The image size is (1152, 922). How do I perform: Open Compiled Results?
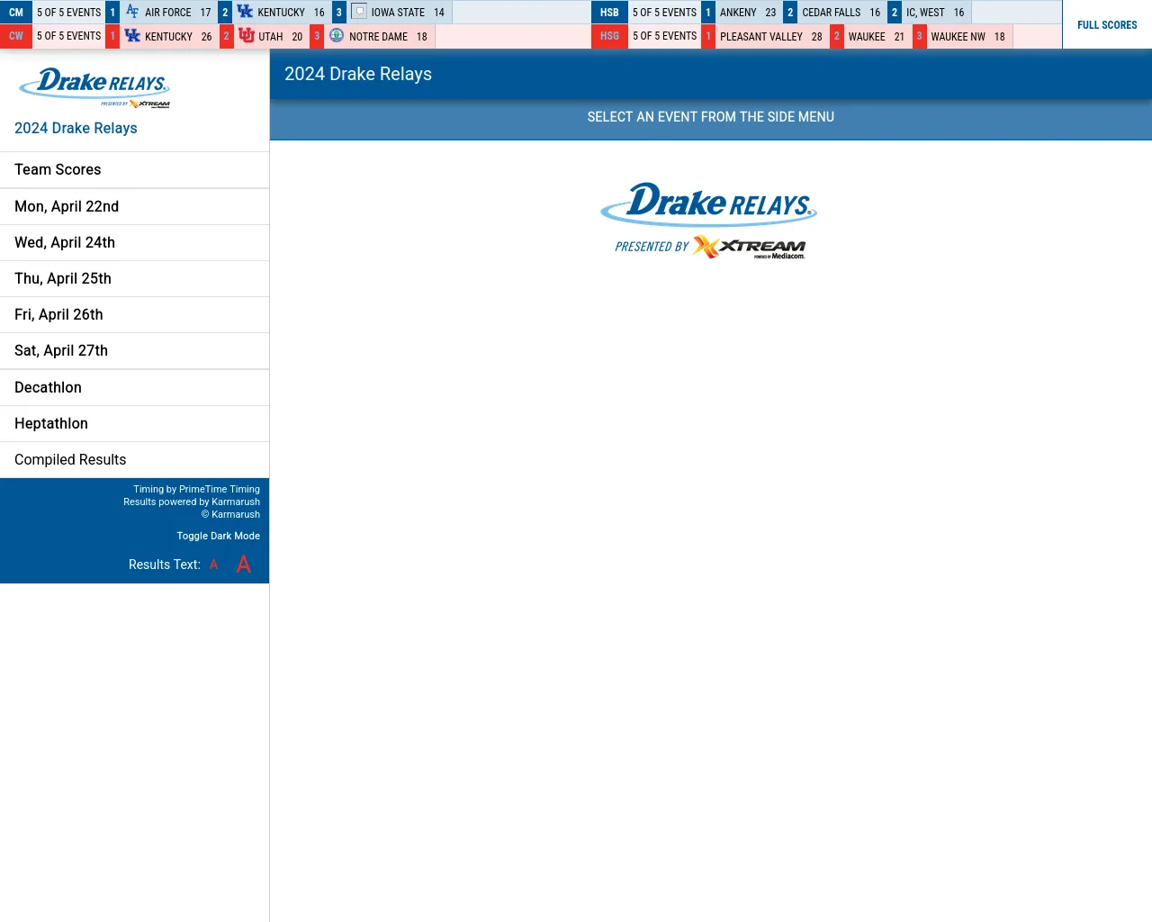click(135, 460)
